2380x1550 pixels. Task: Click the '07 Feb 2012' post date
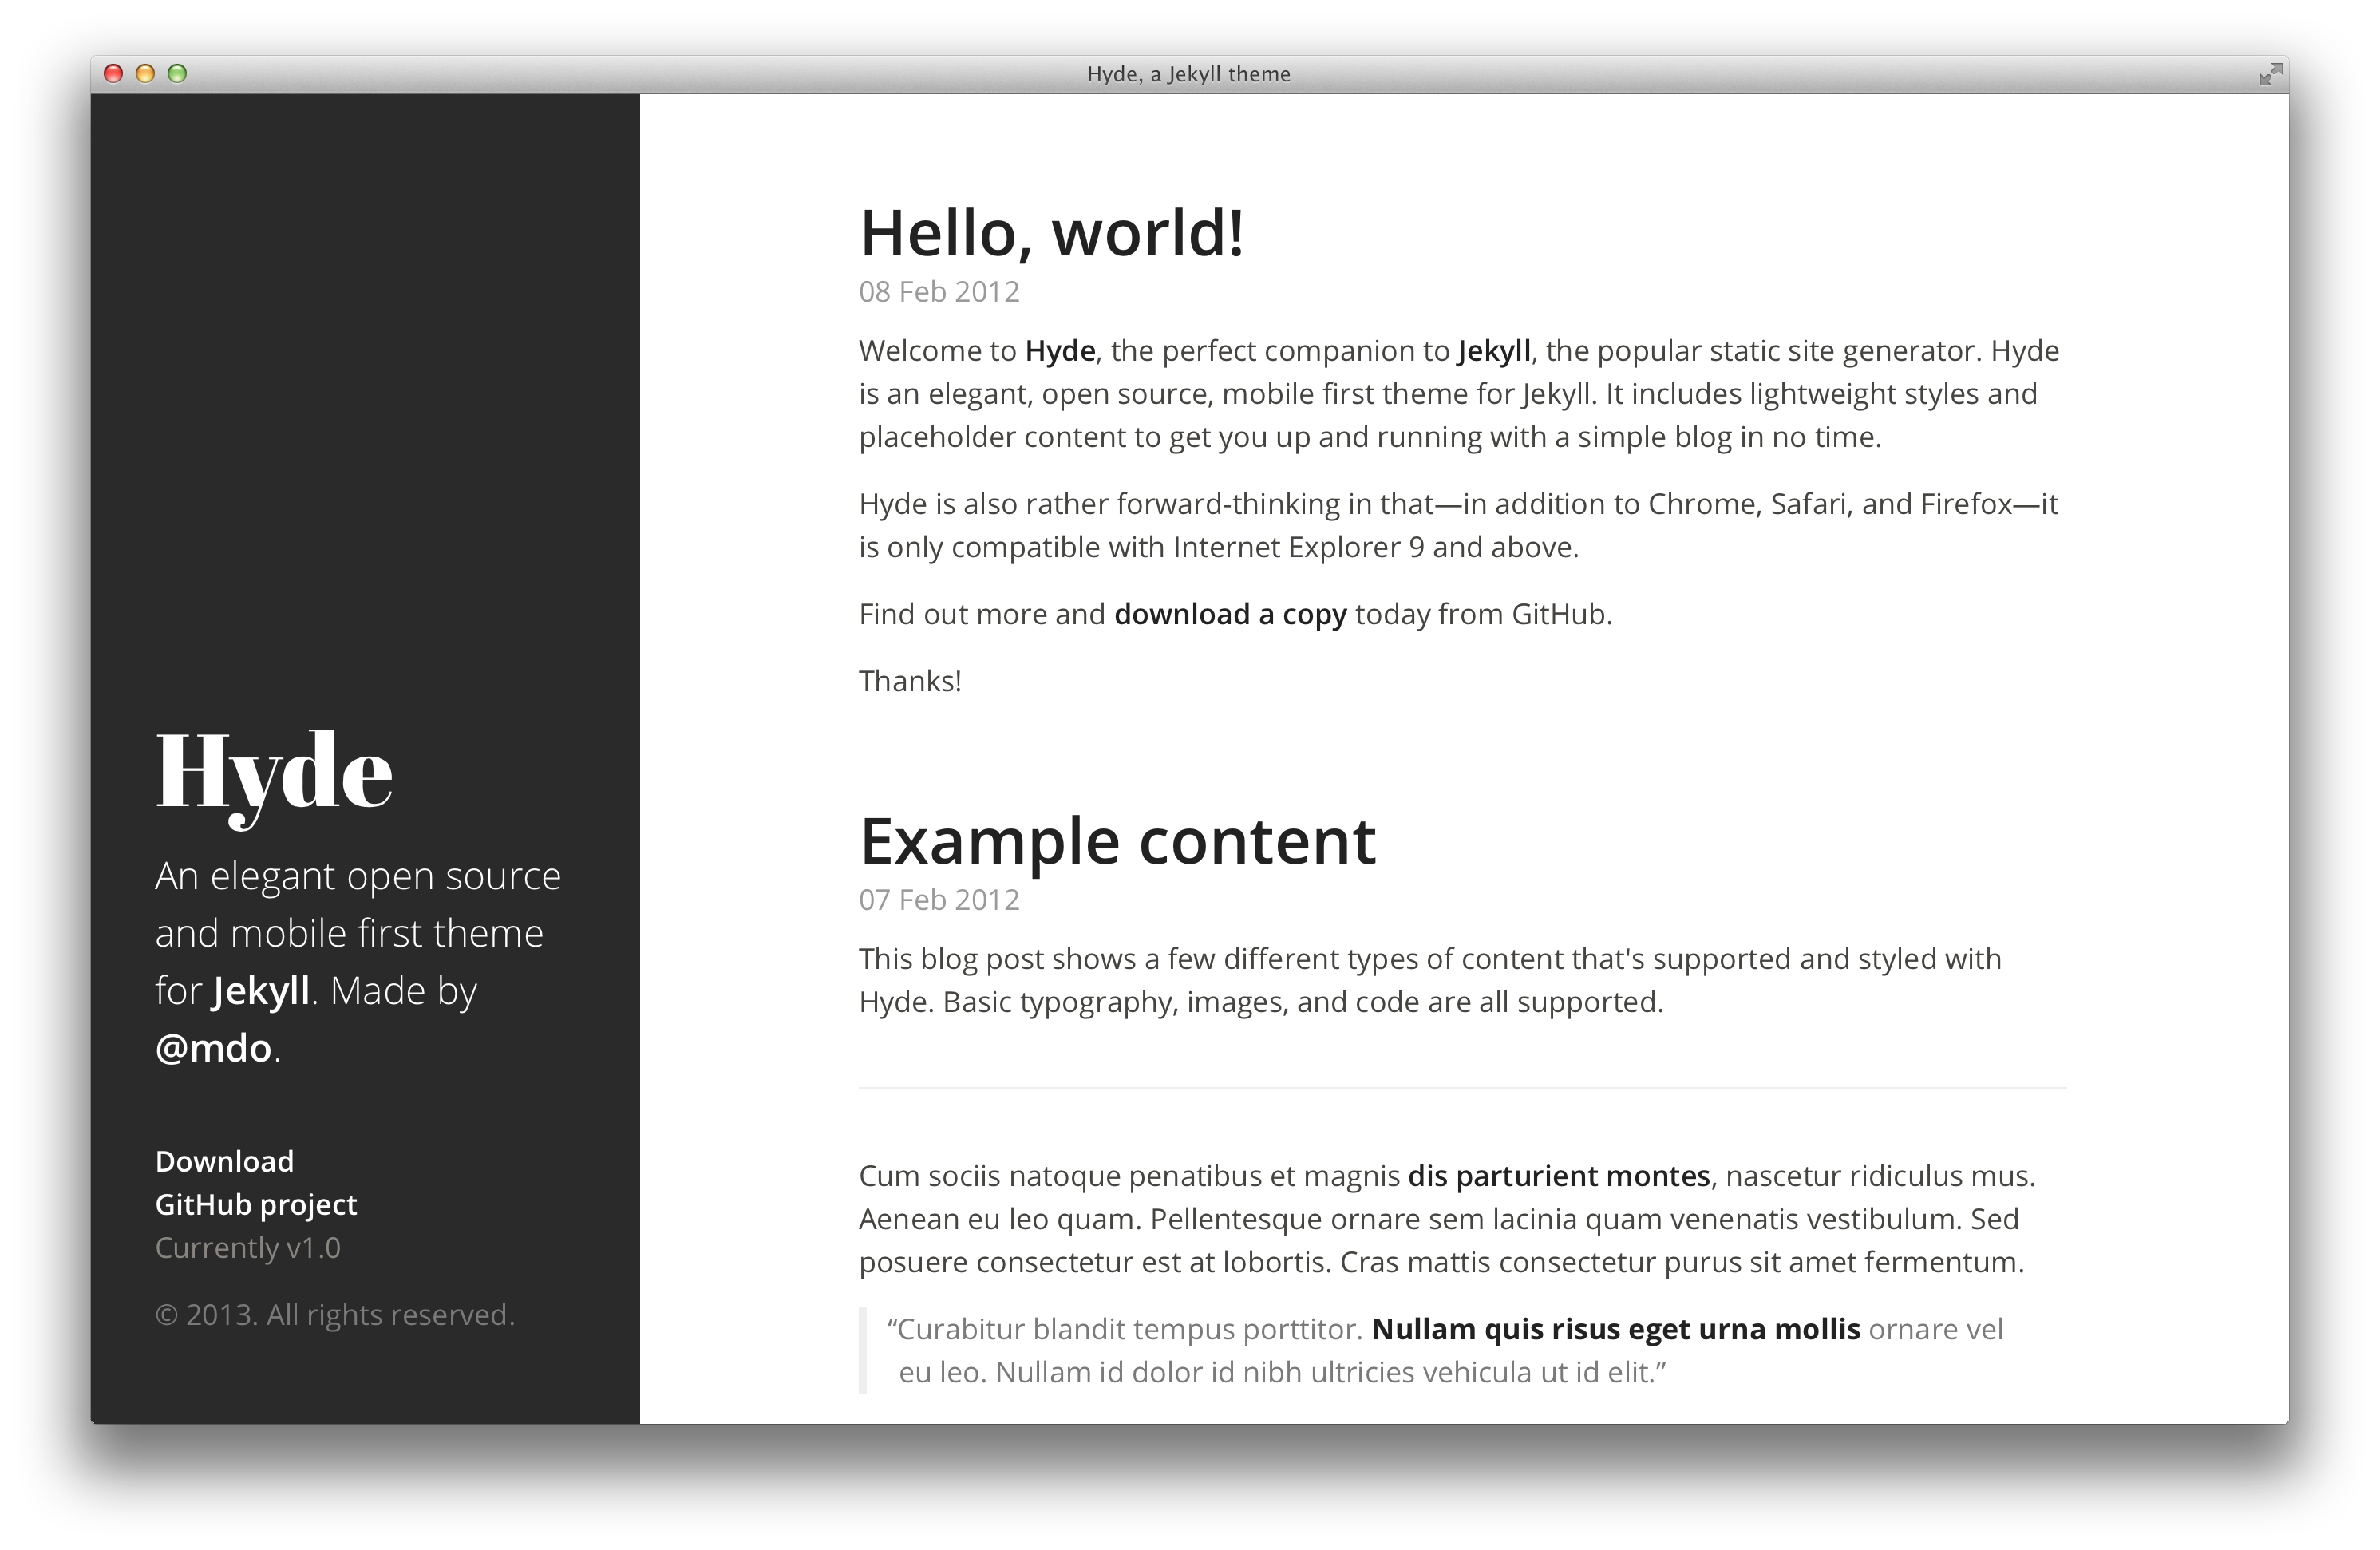(x=938, y=900)
